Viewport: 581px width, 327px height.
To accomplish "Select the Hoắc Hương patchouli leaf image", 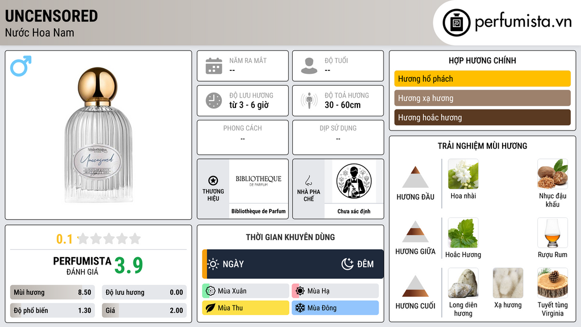I will [x=463, y=233].
